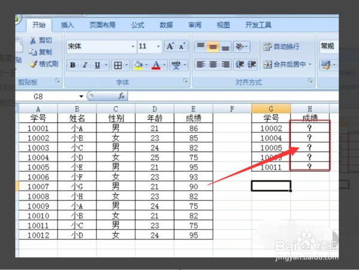Open Merge and Center dropdown arrow
The width and height of the screenshot is (359, 270).
coord(310,65)
